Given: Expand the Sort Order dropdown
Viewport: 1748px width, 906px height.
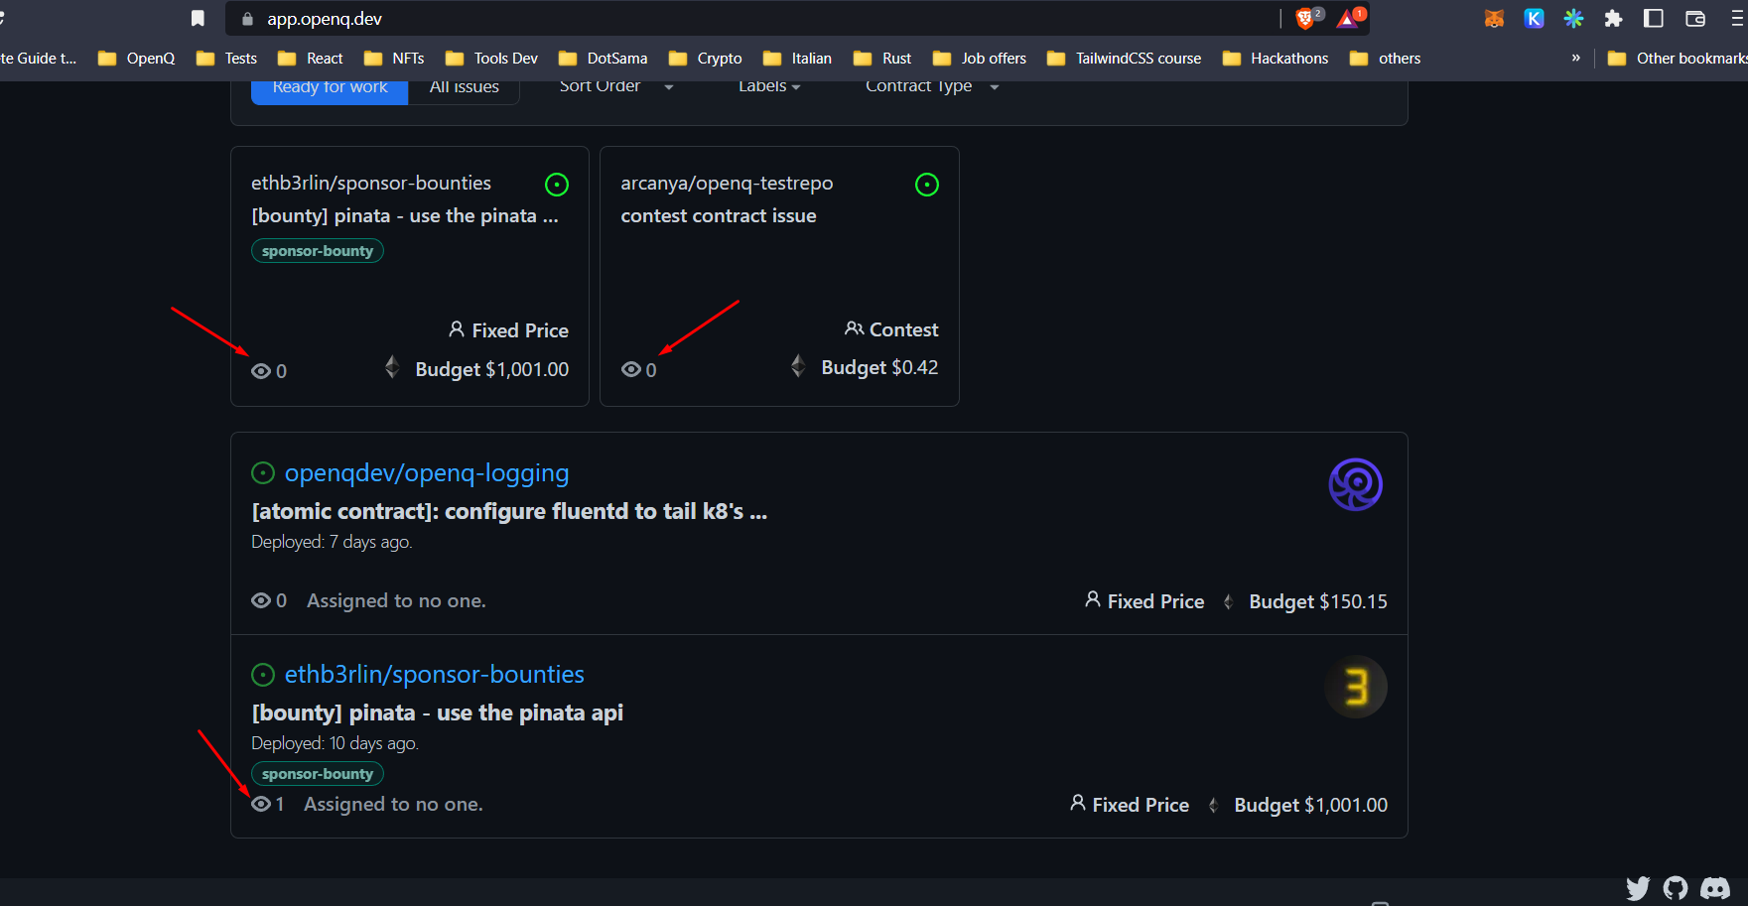Looking at the screenshot, I should coord(616,86).
